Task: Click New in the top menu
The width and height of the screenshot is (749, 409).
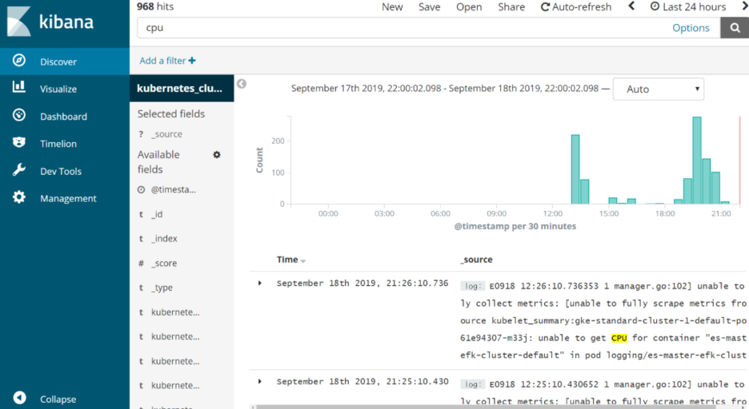Action: (392, 6)
